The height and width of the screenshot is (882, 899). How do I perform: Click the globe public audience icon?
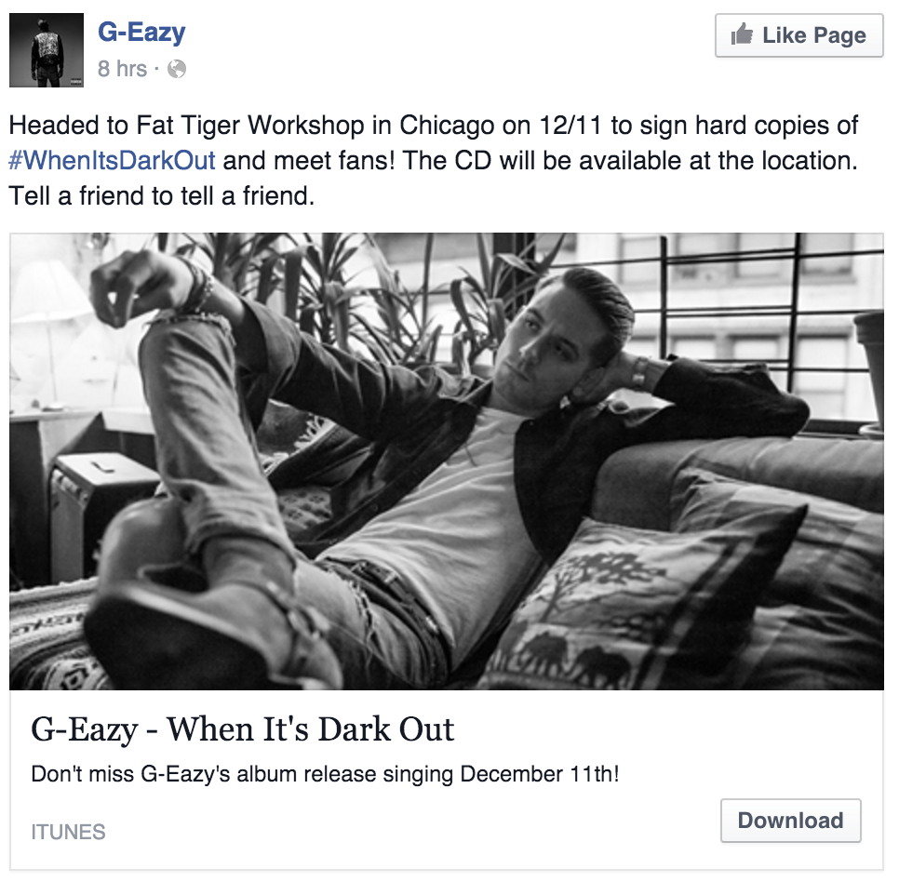coord(177,70)
